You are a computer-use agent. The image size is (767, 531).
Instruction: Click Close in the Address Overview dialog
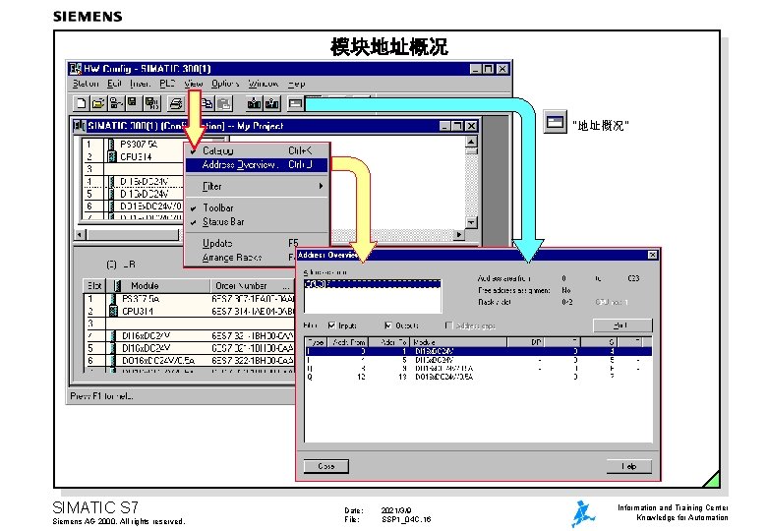click(x=326, y=466)
